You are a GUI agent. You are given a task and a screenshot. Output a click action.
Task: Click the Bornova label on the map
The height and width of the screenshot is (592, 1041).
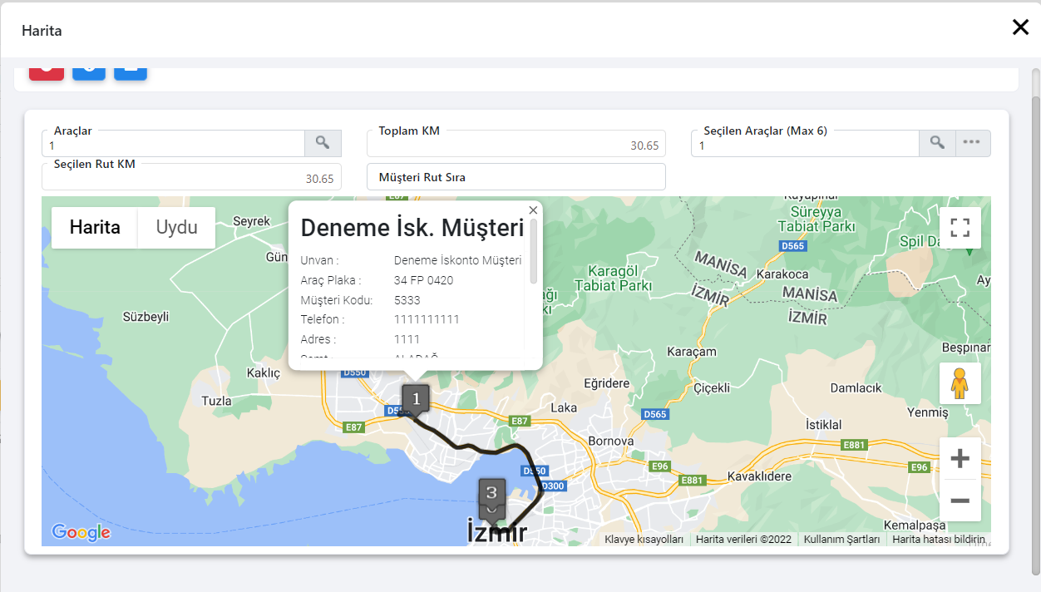[x=611, y=441]
